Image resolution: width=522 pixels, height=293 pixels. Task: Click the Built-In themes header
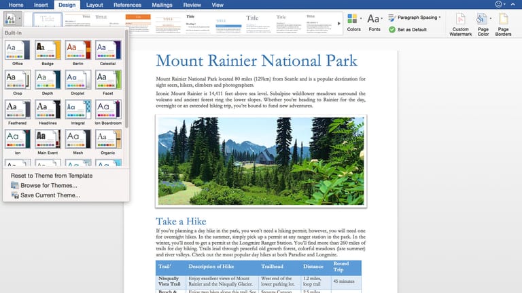[13, 33]
